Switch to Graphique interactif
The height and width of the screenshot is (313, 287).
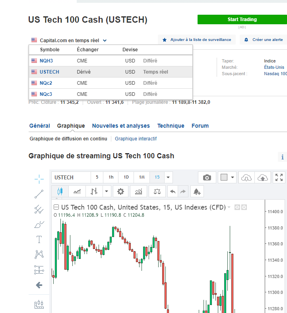pos(136,139)
